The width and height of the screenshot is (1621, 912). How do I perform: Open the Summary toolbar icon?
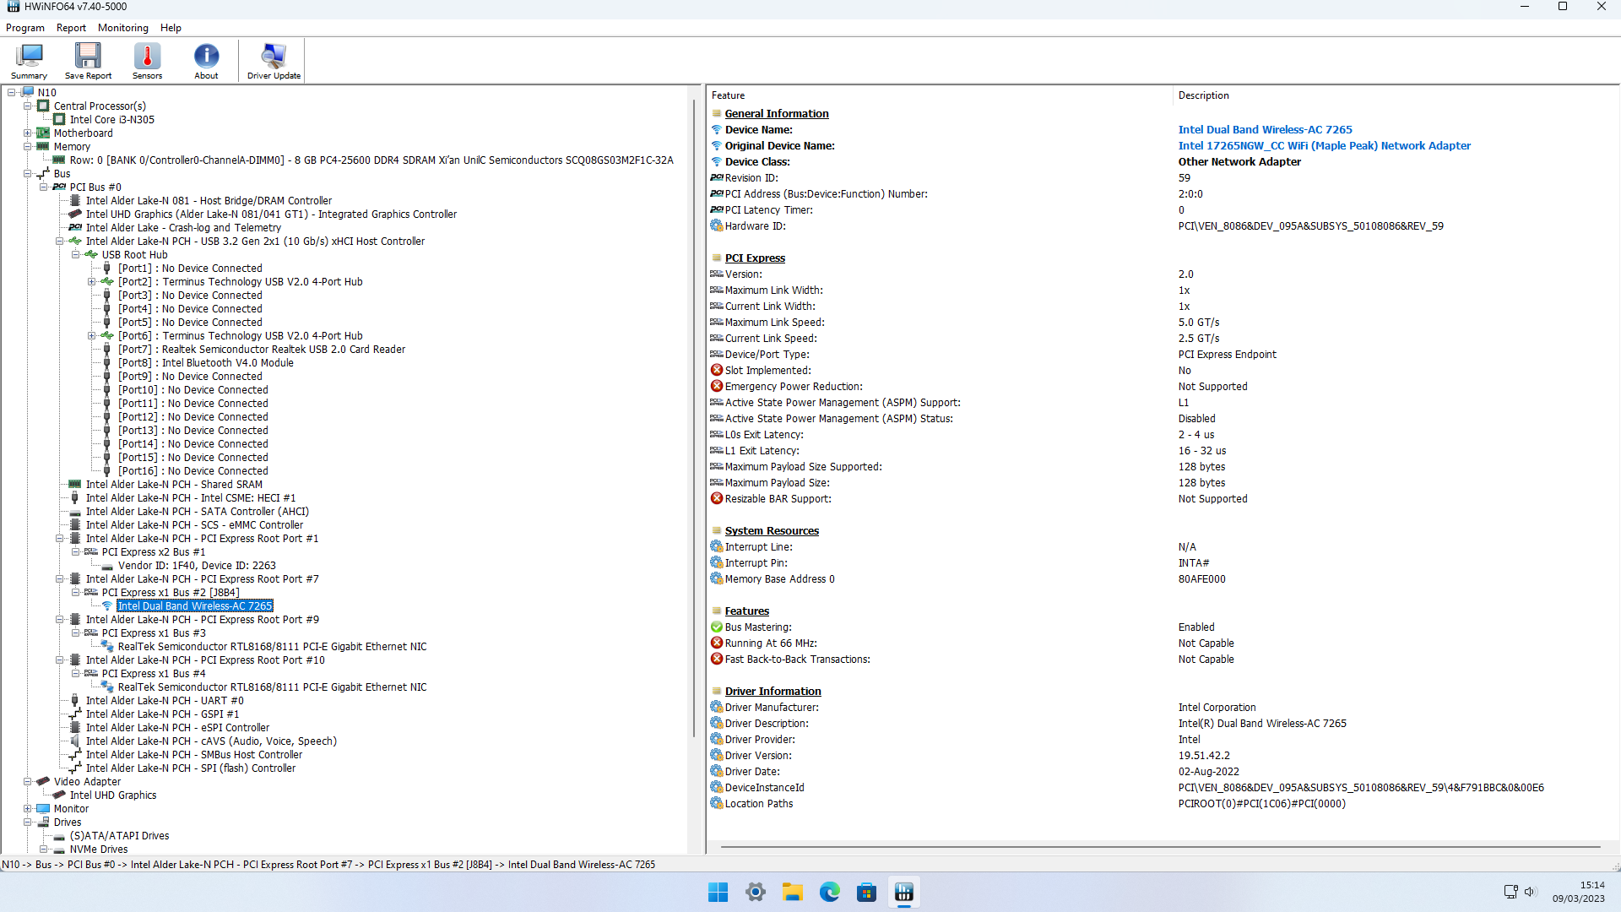point(29,61)
